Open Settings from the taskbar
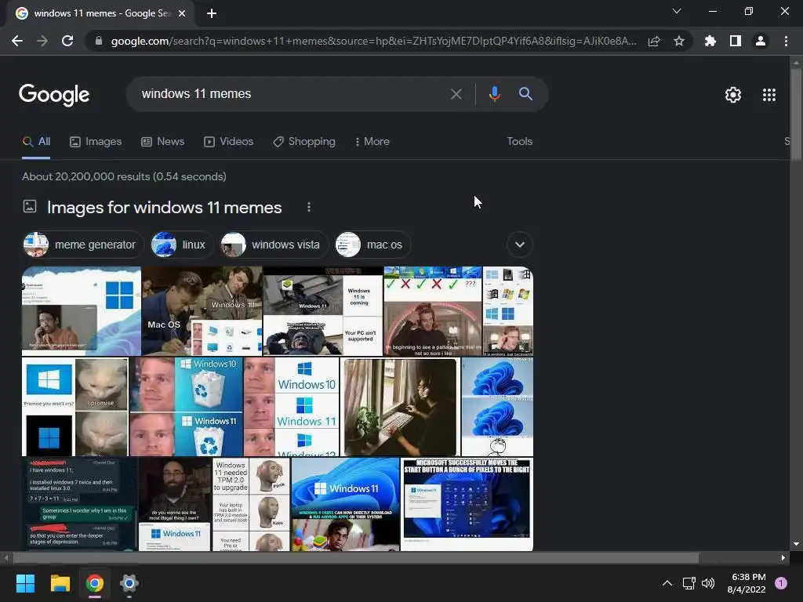 click(129, 583)
